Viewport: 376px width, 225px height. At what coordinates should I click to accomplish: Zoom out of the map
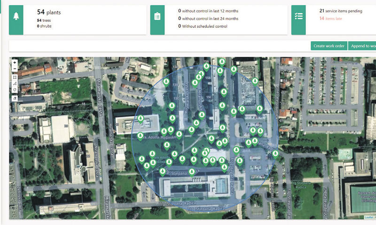point(15,68)
